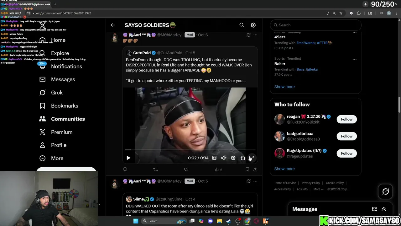Go back with the arrow beside SAYSO SOLDIERS
401x226 pixels.
tap(113, 25)
